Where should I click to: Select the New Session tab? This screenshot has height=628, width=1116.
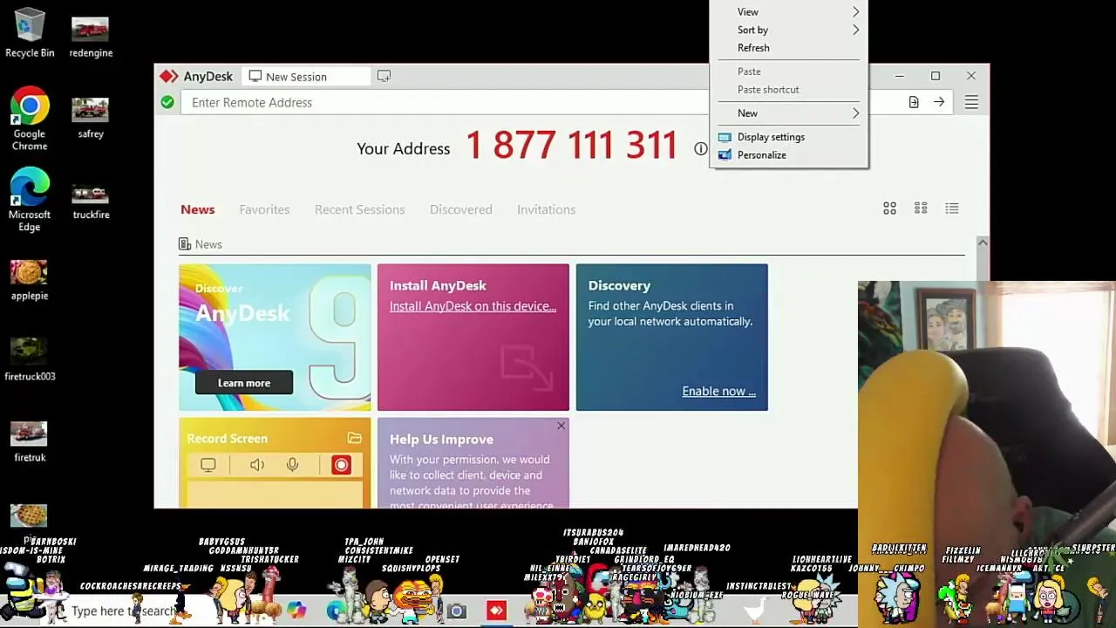click(305, 77)
